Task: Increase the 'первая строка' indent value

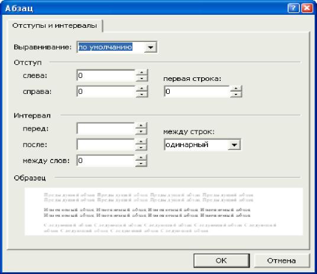Action: (x=236, y=88)
